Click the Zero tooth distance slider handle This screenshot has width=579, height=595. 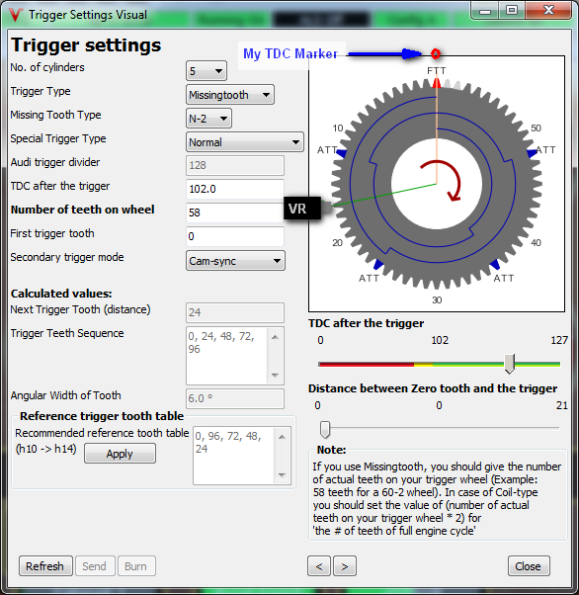[x=325, y=429]
